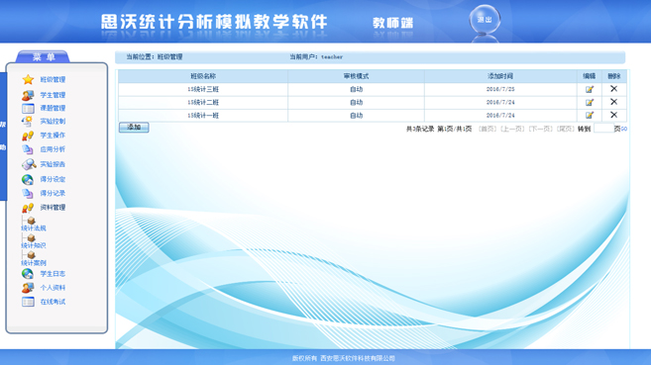
Task: Focus the 转到 page number input box
Action: [603, 128]
